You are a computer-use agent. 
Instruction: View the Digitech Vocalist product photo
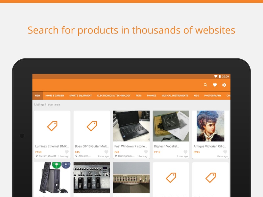coord(171,126)
